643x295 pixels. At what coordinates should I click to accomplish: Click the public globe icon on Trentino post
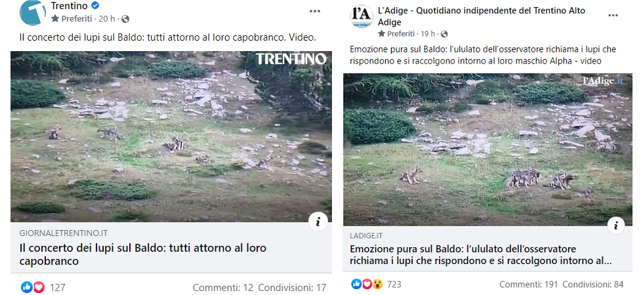coord(125,18)
